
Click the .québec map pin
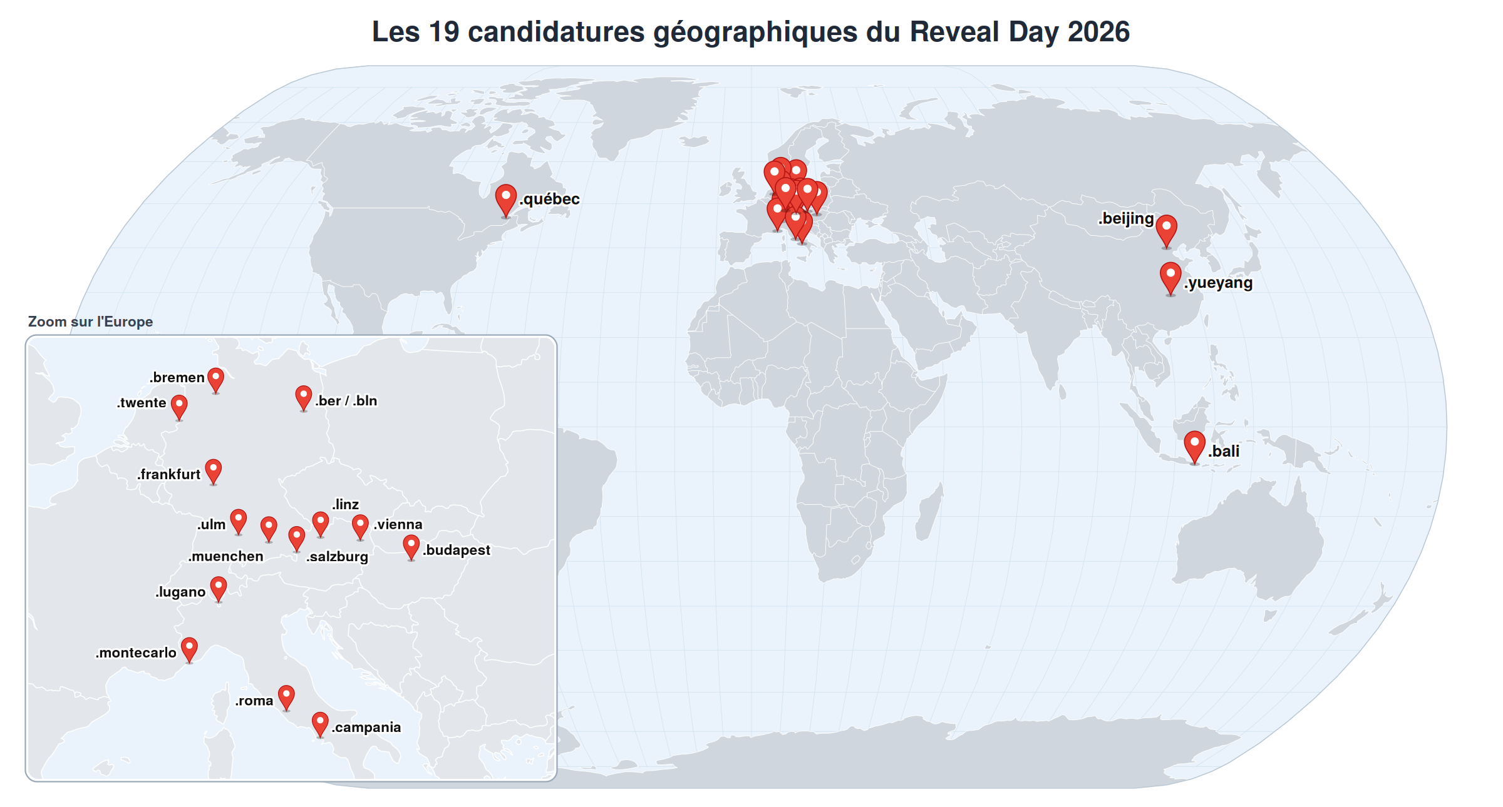[x=505, y=200]
